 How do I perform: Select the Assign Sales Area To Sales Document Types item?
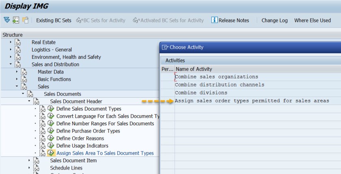(x=105, y=153)
